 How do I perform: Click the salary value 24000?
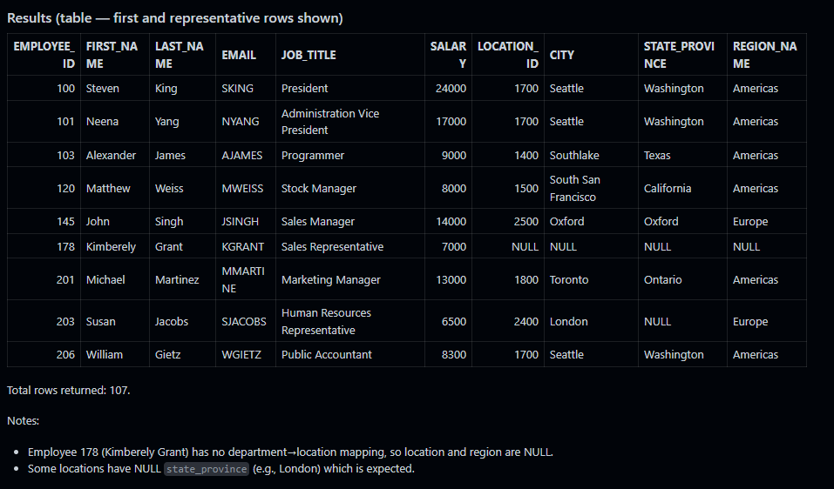click(451, 89)
